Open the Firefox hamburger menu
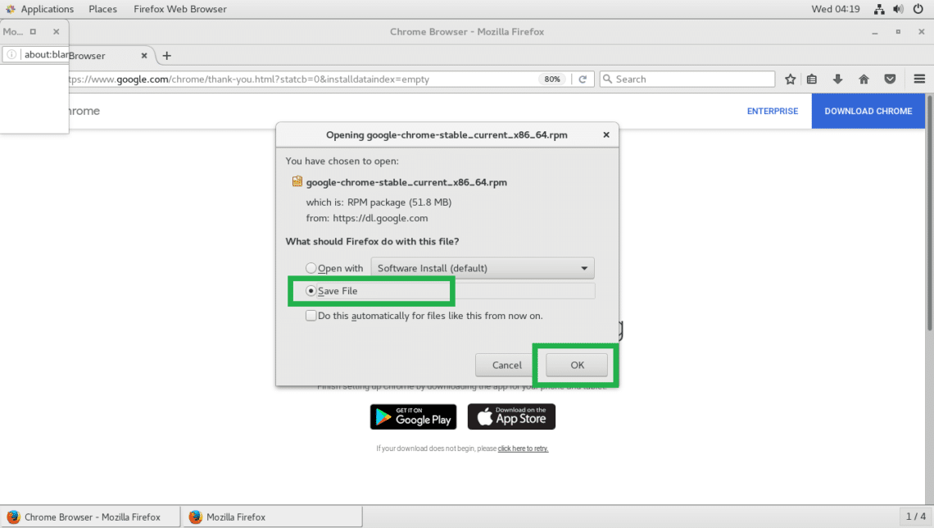Image resolution: width=934 pixels, height=528 pixels. (919, 80)
